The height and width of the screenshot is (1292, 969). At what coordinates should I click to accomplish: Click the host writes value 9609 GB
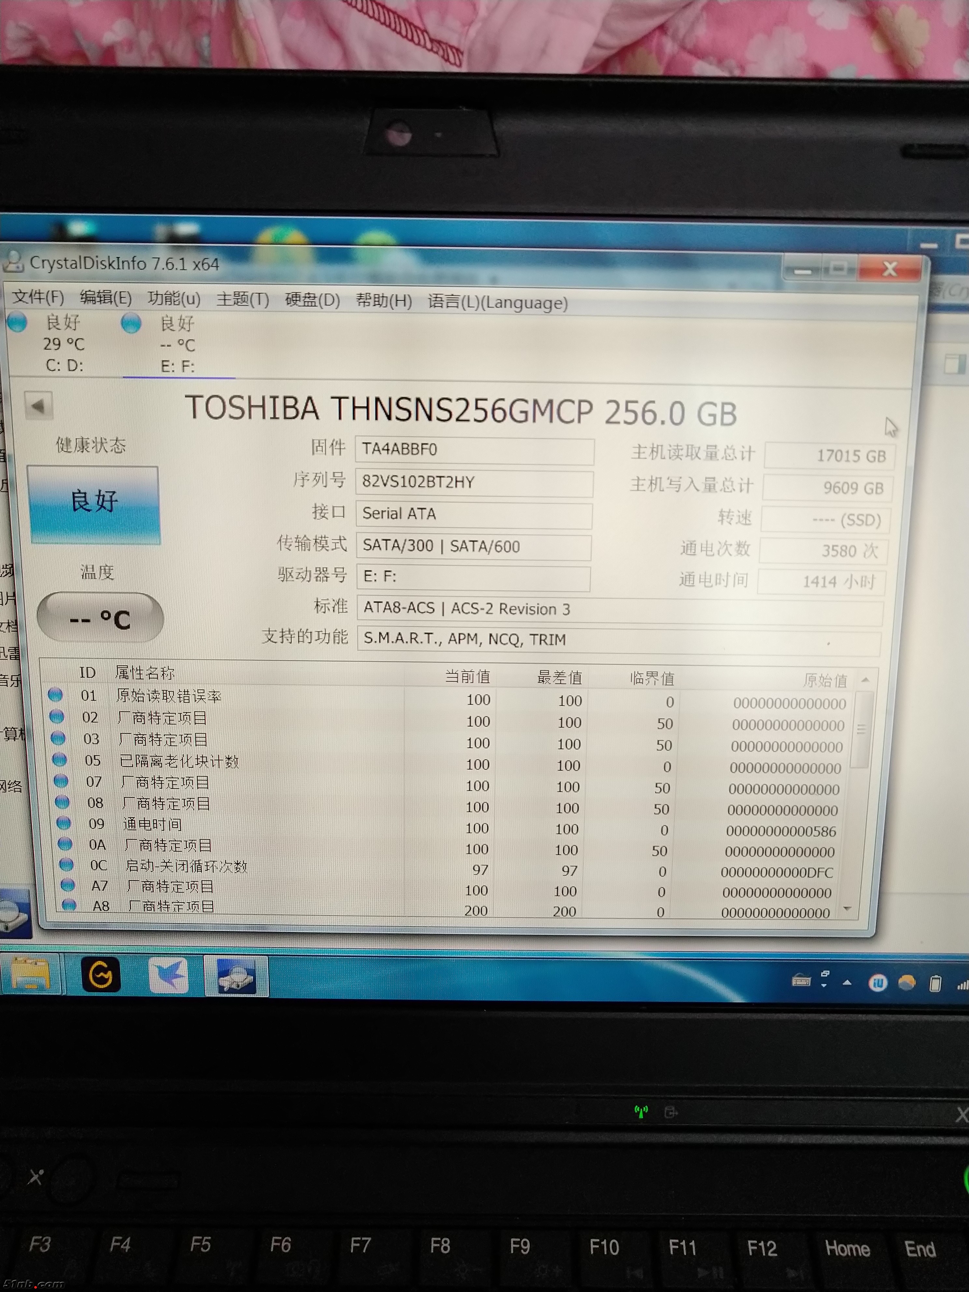pos(827,488)
